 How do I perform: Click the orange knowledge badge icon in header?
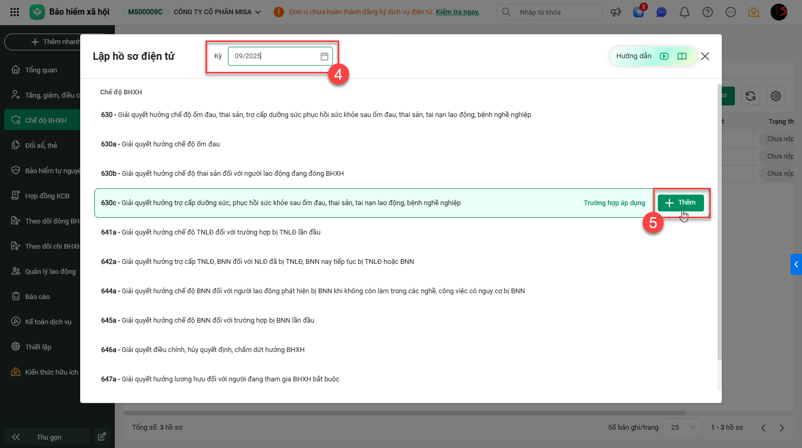(754, 12)
